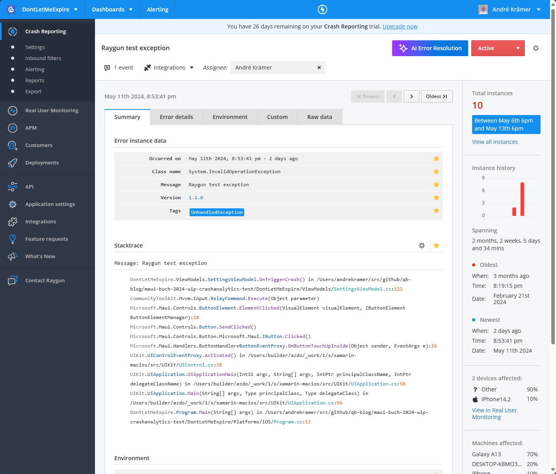The height and width of the screenshot is (474, 556).
Task: Star the Class name error field
Action: coord(436,172)
